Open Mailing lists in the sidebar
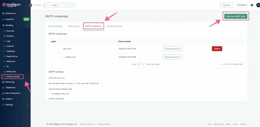 tap(11, 71)
